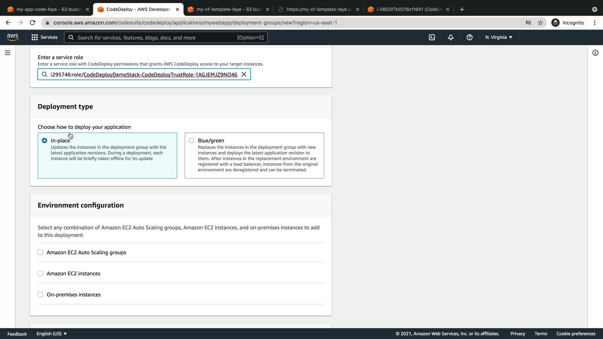
Task: Switch to my-app-code-faye S3 bucket tab
Action: pyautogui.click(x=47, y=9)
